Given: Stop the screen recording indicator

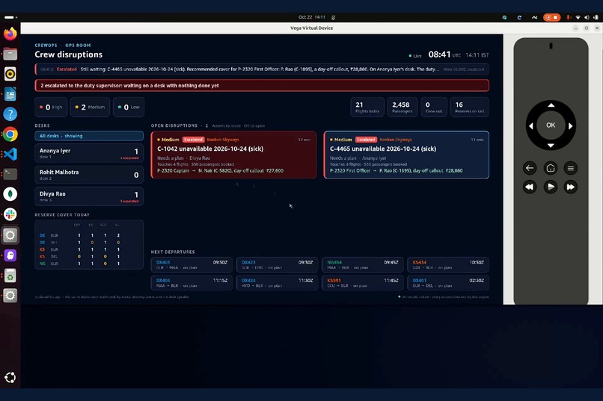Looking at the screenshot, I should tap(551, 17).
